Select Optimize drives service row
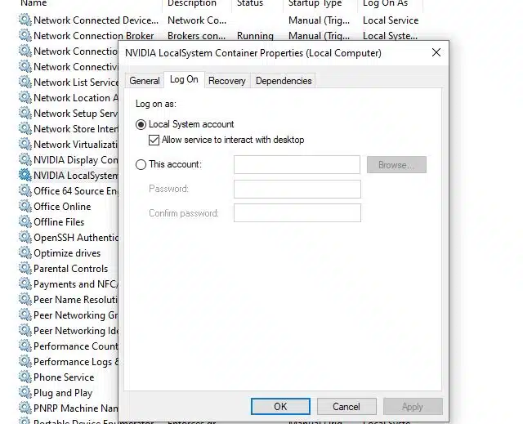 click(x=67, y=253)
